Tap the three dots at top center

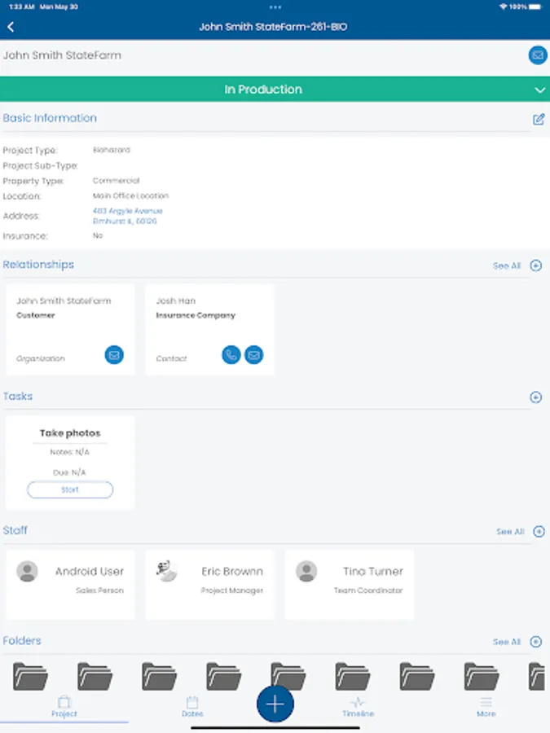[x=275, y=7]
